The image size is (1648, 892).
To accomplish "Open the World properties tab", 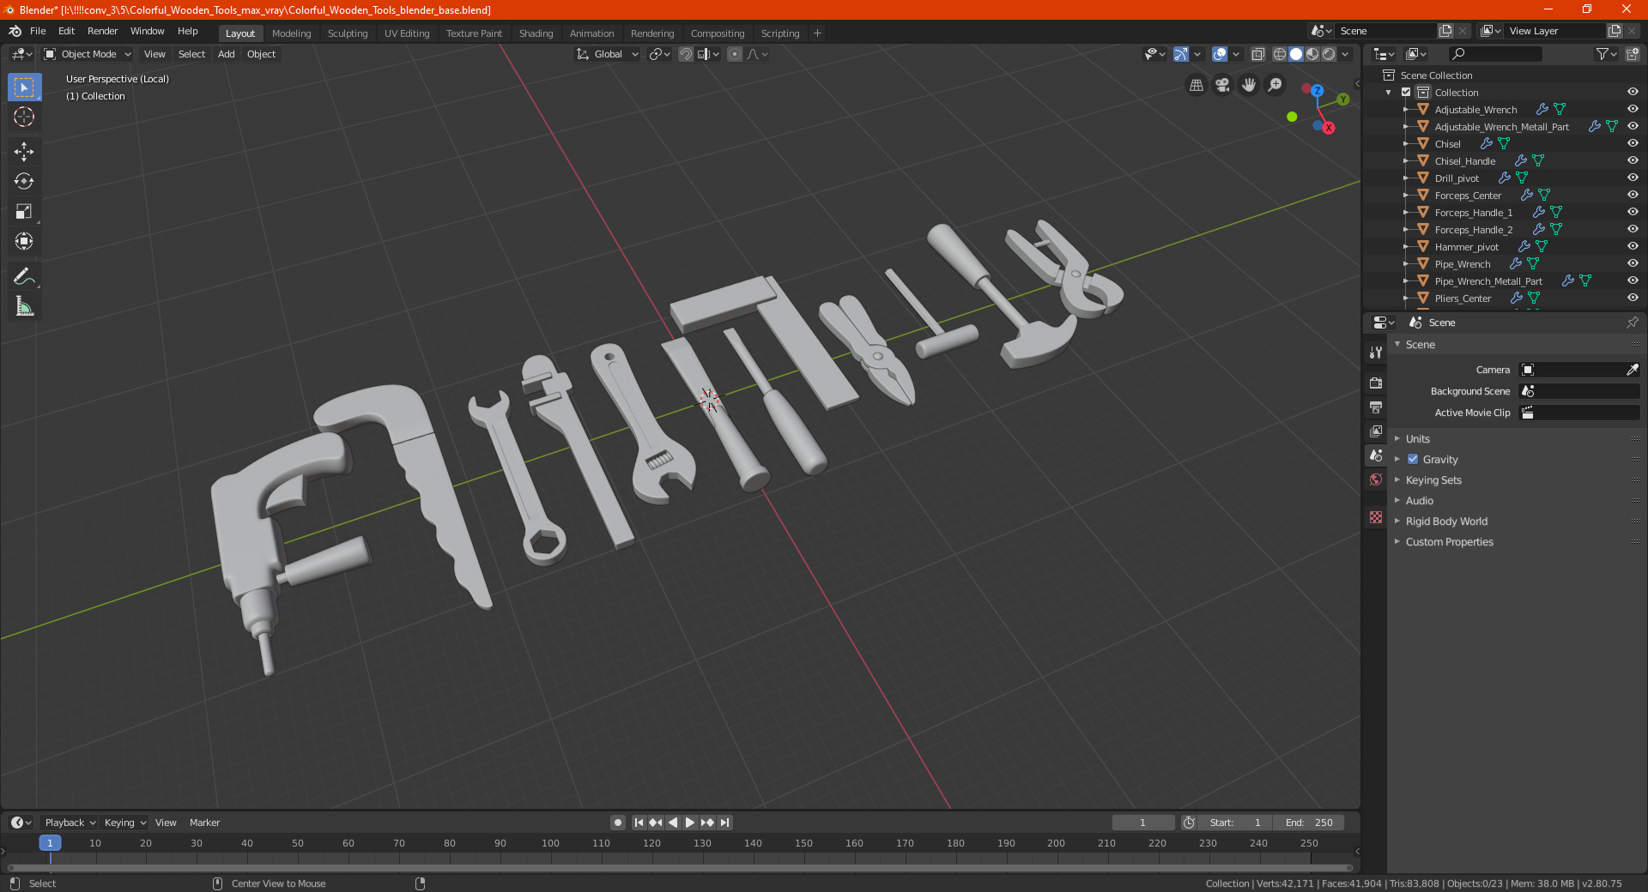I will click(1376, 479).
